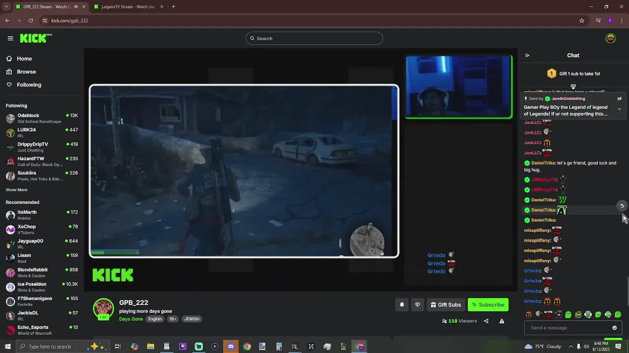Collapse the chat panel arrow icon
Image resolution: width=629 pixels, height=353 pixels.
(x=527, y=55)
